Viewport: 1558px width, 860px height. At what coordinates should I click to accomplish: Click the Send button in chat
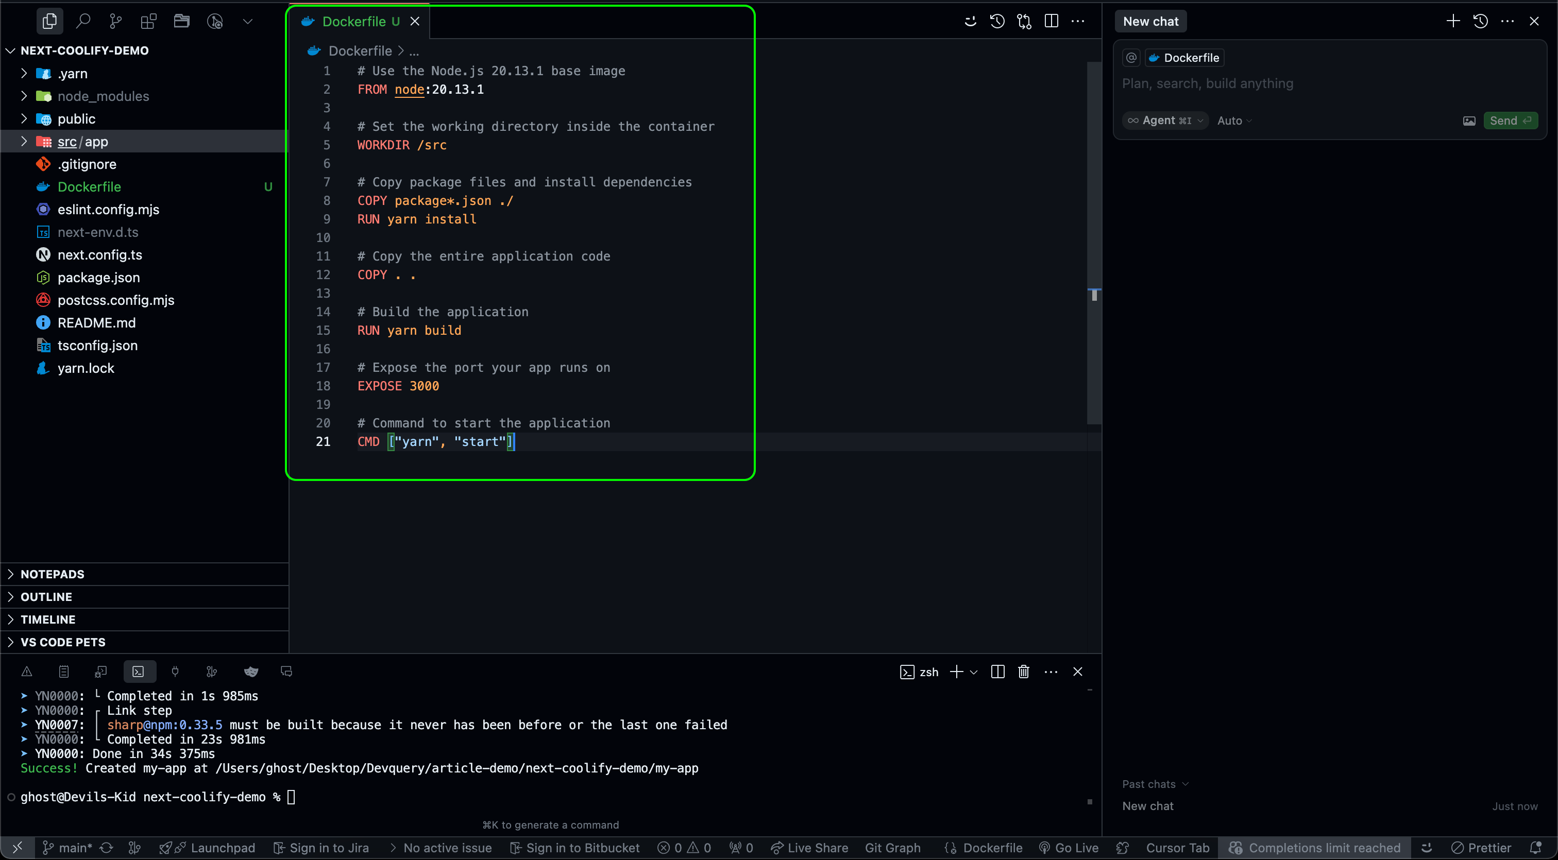pyautogui.click(x=1510, y=121)
